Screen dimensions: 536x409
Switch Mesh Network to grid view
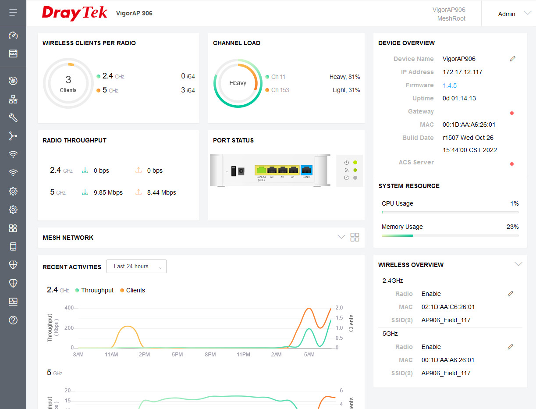tap(355, 237)
